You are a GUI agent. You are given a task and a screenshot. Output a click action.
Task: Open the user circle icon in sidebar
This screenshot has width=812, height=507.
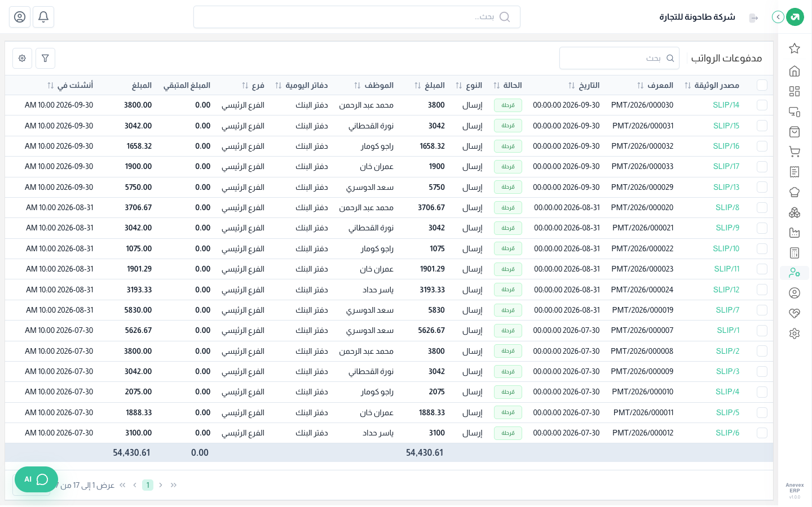795,293
